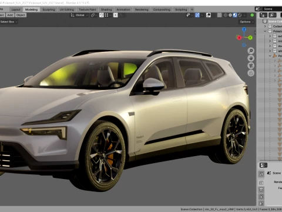Collapse the Polestar collection in the outliner
This screenshot has width=282, height=212.
tap(265, 31)
